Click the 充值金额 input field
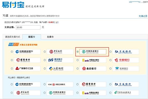This screenshot has width=148, height=99. click(x=28, y=27)
